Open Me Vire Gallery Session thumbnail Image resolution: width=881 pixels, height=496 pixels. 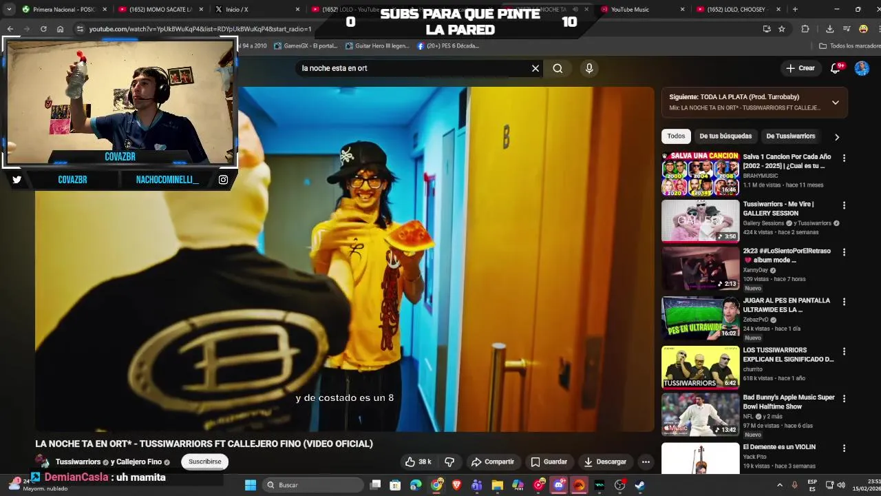(x=700, y=221)
